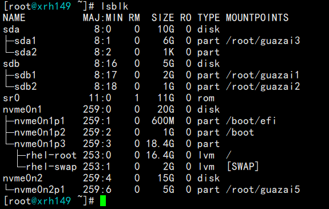Select the nvme0n1p3 partition name
This screenshot has height=209, width=329.
point(39,144)
